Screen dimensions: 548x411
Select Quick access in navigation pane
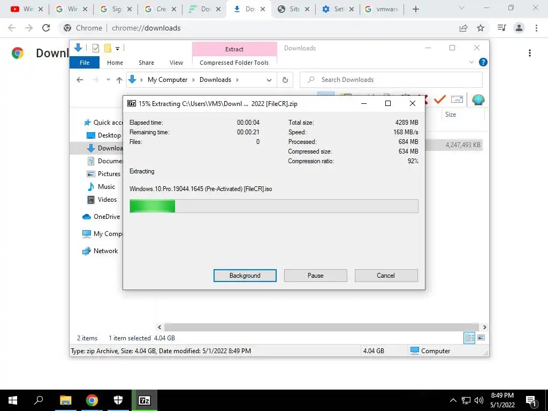103,123
